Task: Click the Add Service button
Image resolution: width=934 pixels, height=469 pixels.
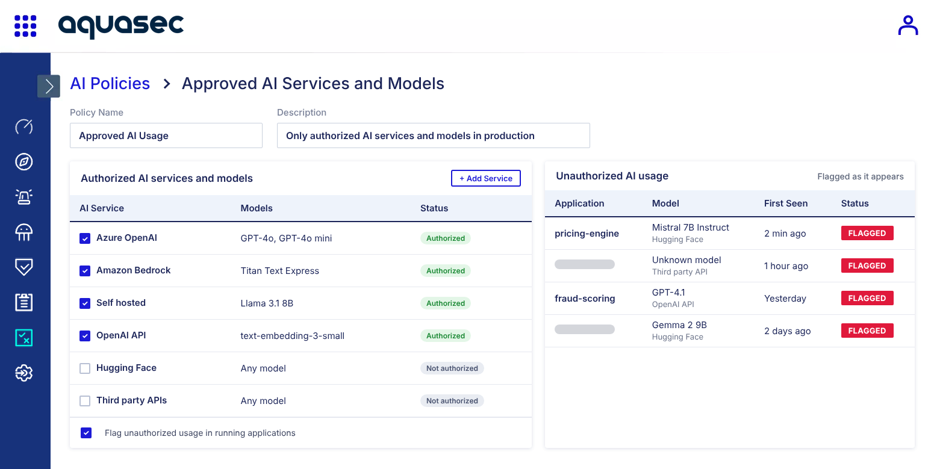Action: [x=486, y=178]
